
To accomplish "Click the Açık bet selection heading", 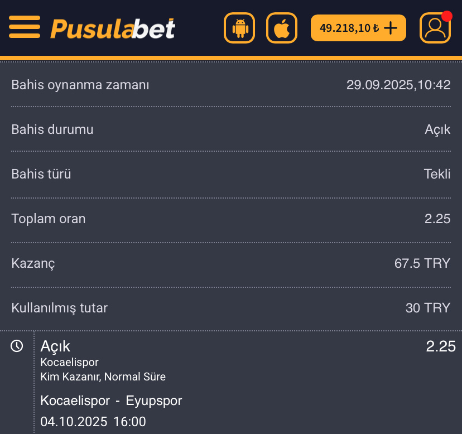I will [55, 346].
